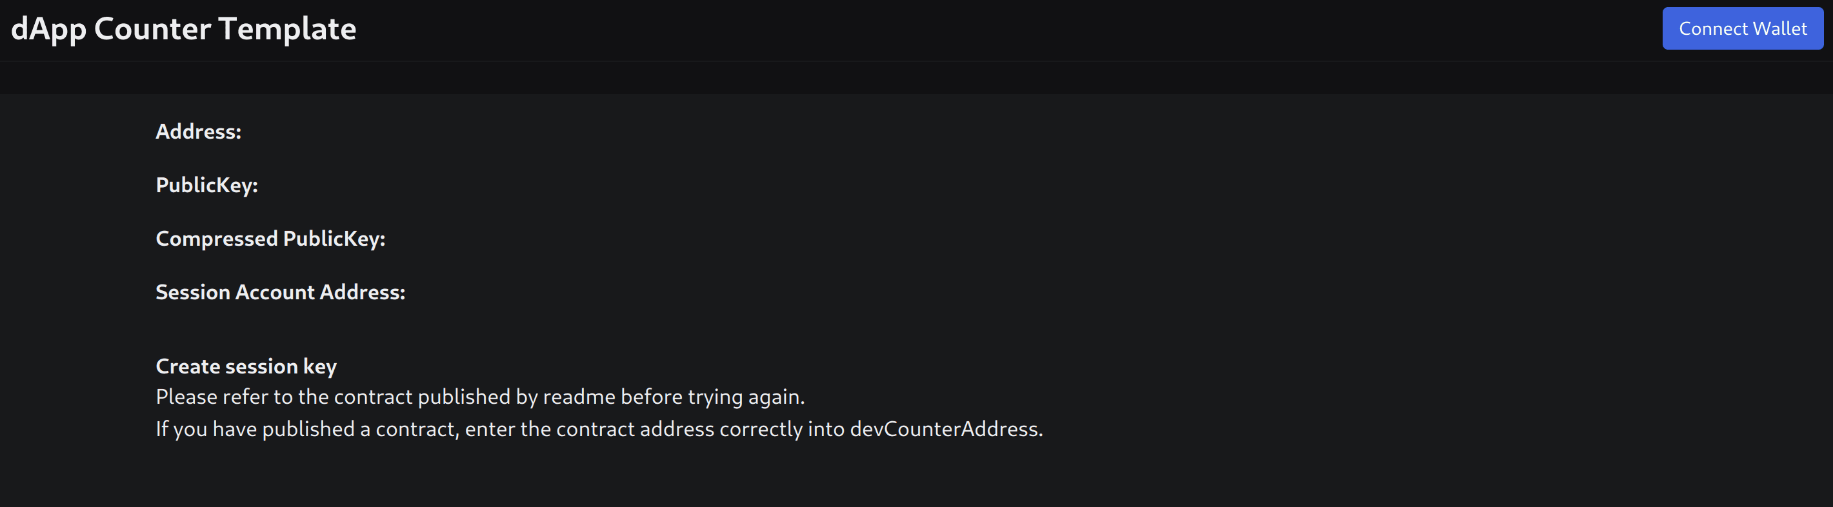Click the word Template in the header
Image resolution: width=1833 pixels, height=507 pixels.
pyautogui.click(x=288, y=29)
